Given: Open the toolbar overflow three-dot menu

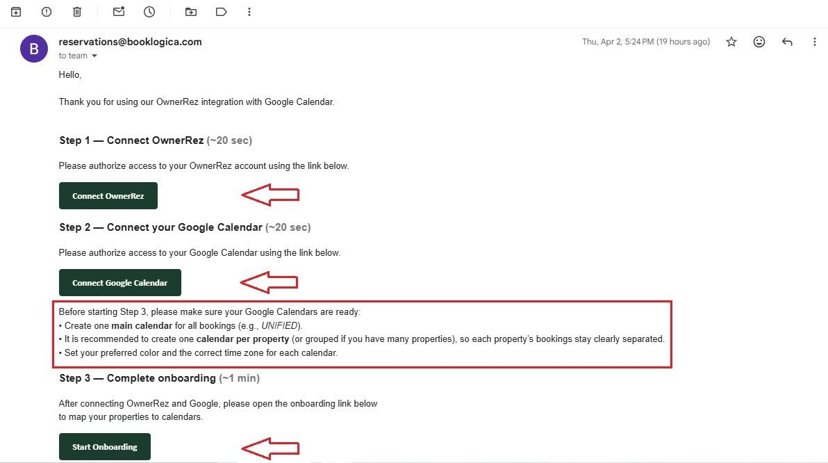Looking at the screenshot, I should tap(249, 11).
